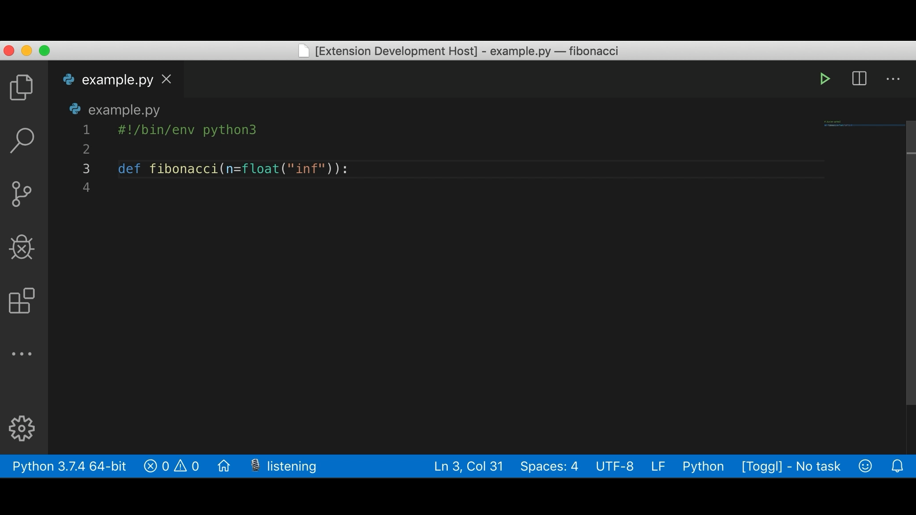Image resolution: width=916 pixels, height=515 pixels.
Task: Open the Debug bug icon
Action: pyautogui.click(x=21, y=247)
